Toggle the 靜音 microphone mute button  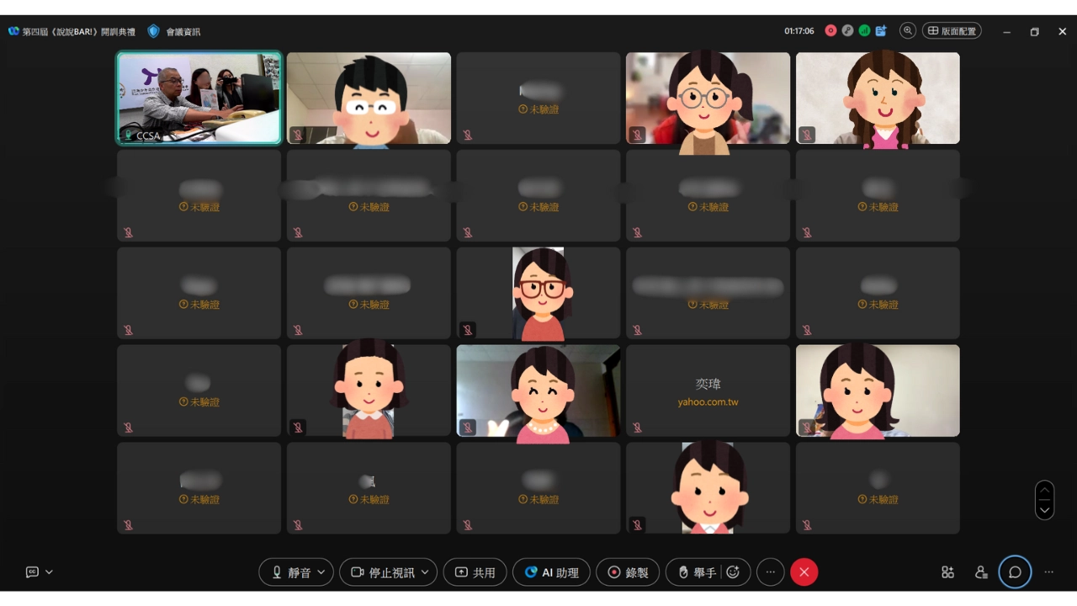pos(290,572)
